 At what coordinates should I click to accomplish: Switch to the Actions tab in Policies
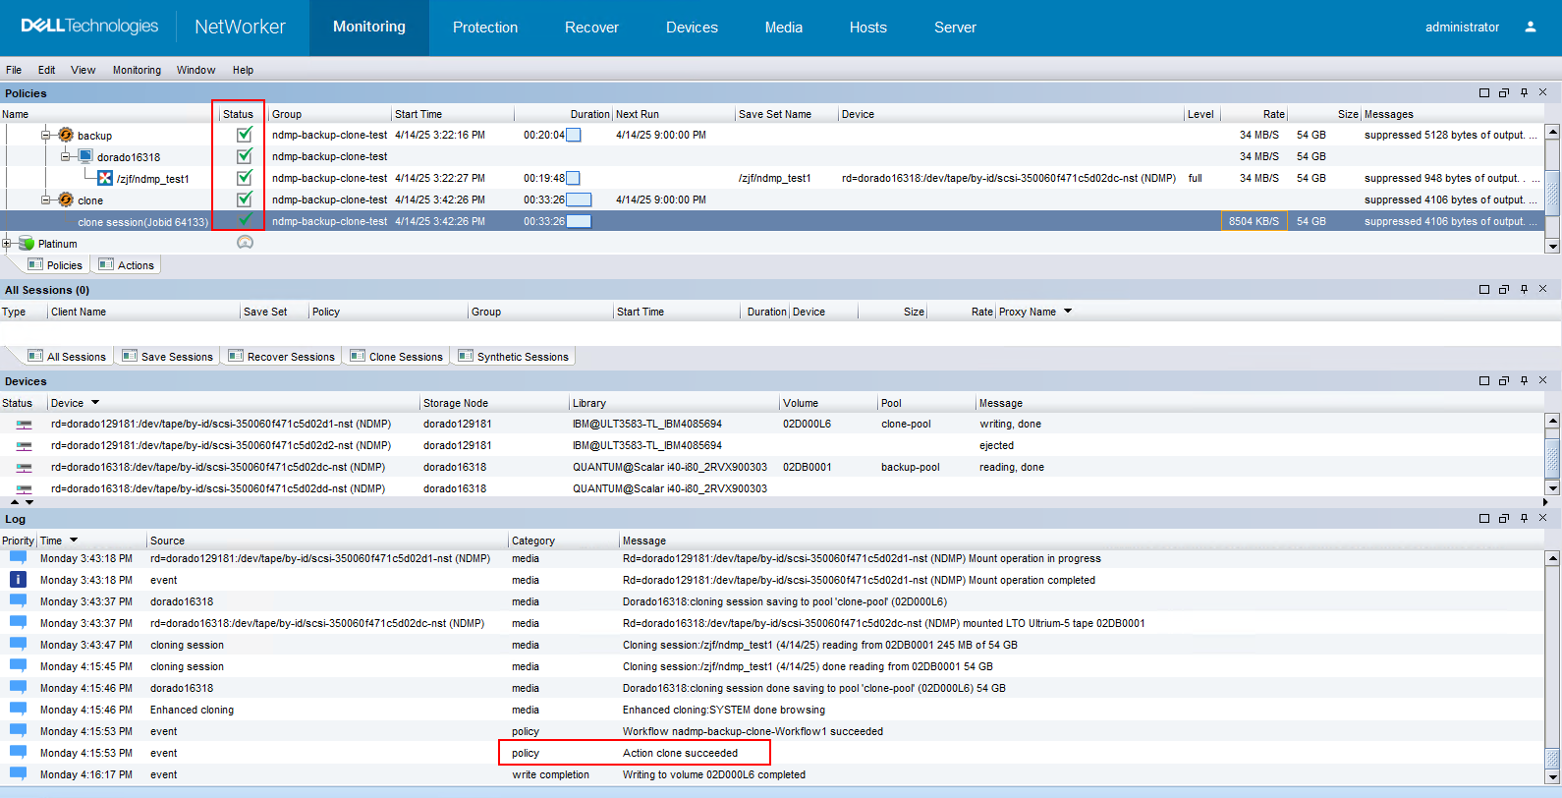click(127, 264)
